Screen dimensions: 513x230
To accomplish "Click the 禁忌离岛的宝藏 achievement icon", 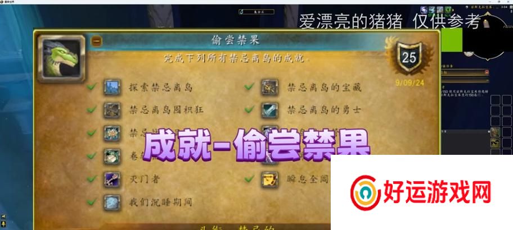I will point(269,87).
